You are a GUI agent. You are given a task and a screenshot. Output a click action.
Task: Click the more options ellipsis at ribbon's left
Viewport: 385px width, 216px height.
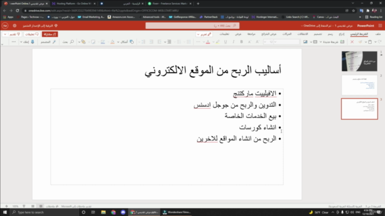(x=14, y=42)
